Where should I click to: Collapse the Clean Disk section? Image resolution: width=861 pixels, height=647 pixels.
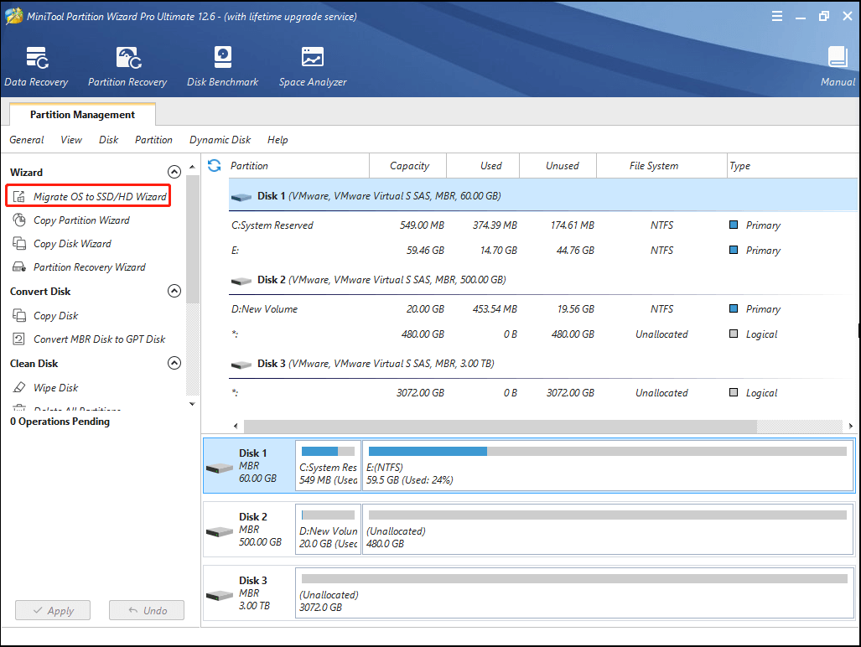click(174, 363)
